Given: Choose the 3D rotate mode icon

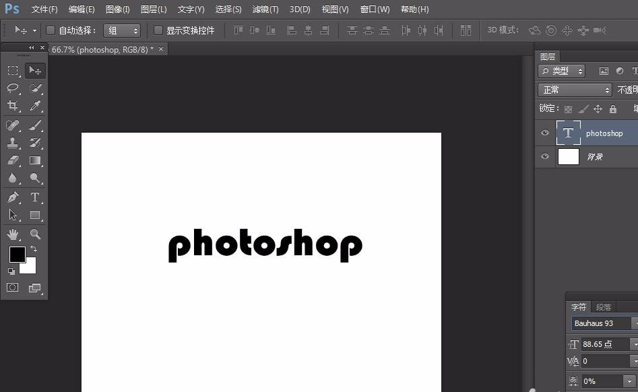Looking at the screenshot, I should (x=535, y=30).
